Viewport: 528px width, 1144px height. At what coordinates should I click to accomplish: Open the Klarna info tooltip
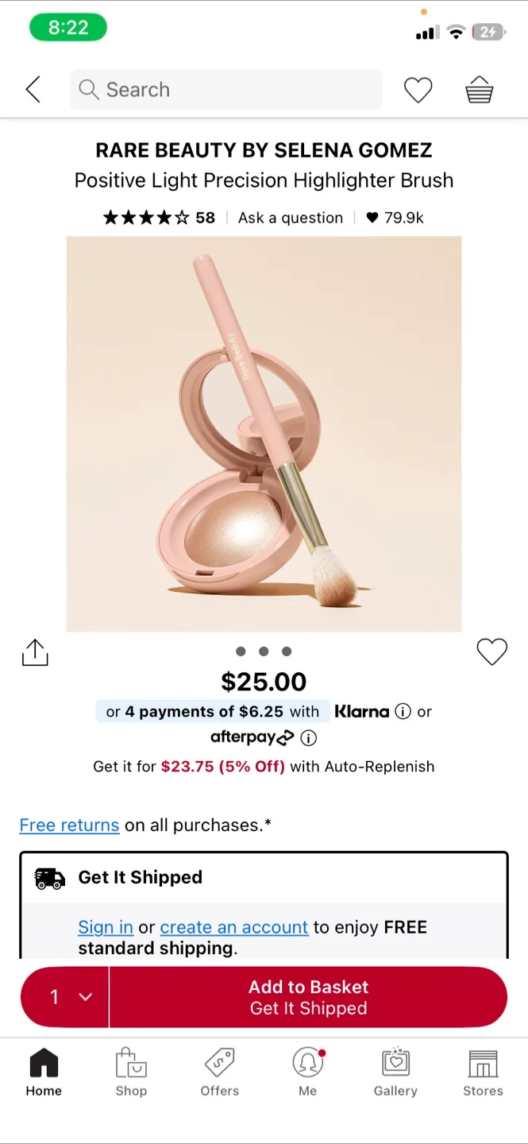405,712
